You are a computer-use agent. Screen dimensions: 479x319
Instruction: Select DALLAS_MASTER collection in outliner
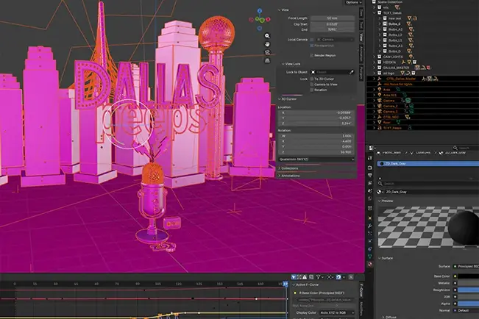(396, 68)
